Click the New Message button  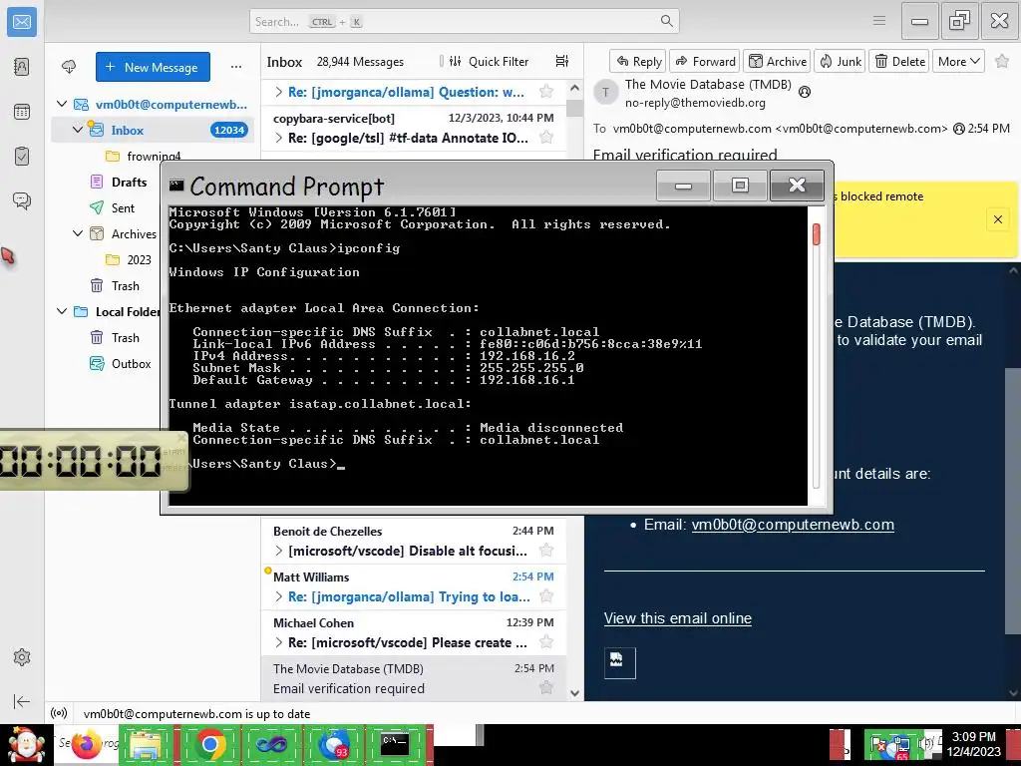pos(153,67)
